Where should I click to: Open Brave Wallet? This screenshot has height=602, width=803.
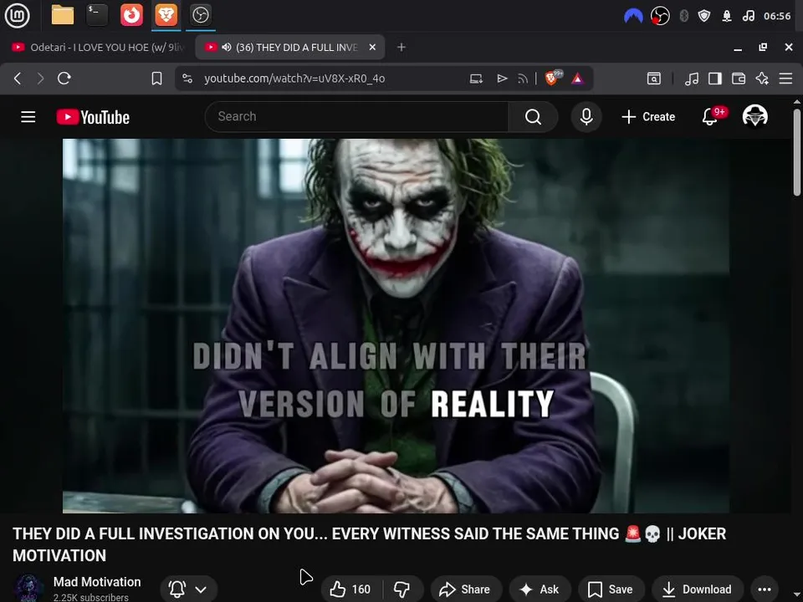tap(739, 79)
